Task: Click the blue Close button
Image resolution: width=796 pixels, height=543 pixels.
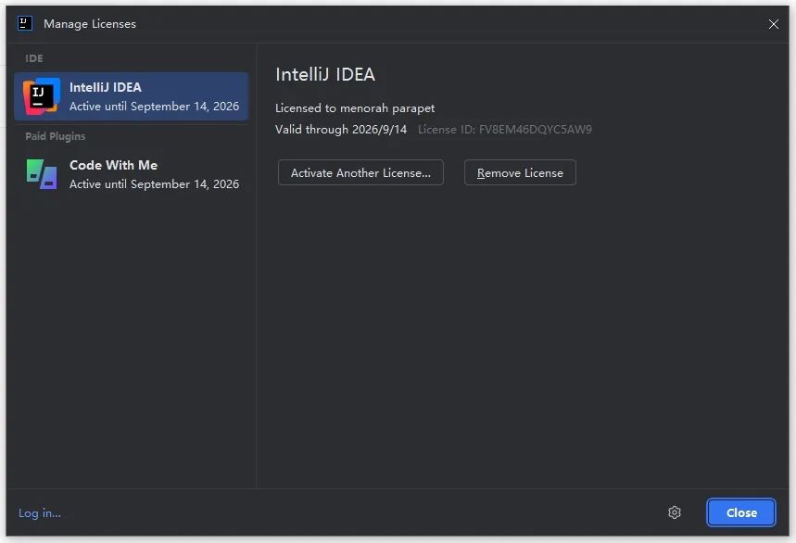Action: coord(740,512)
